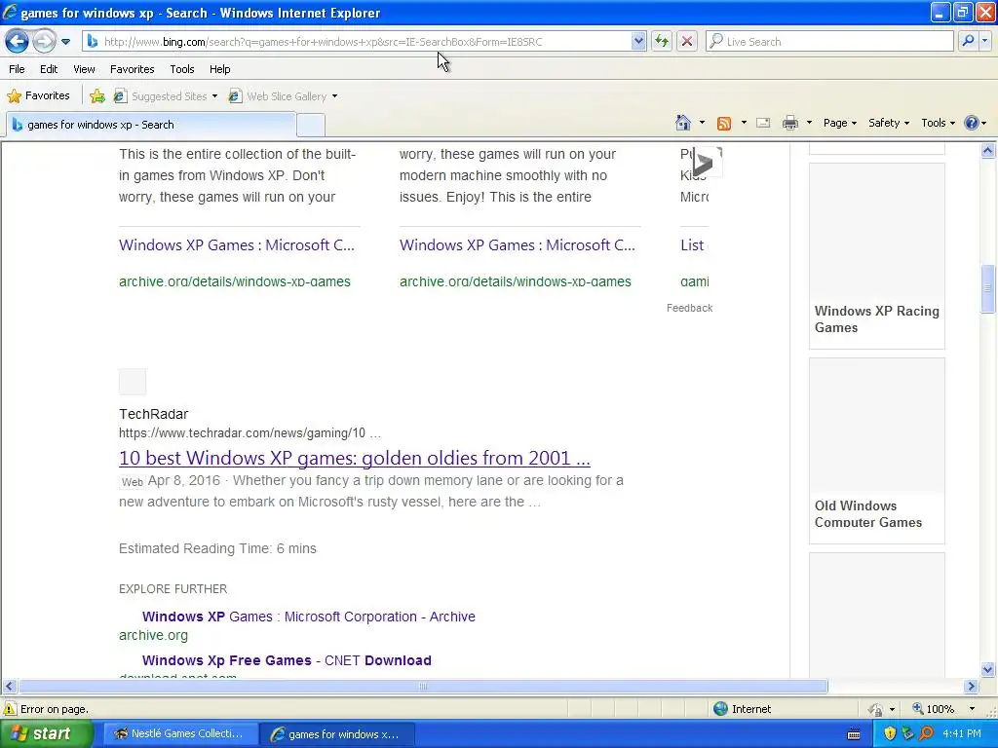Click the Home icon in command bar
Image resolution: width=998 pixels, height=748 pixels.
(683, 123)
